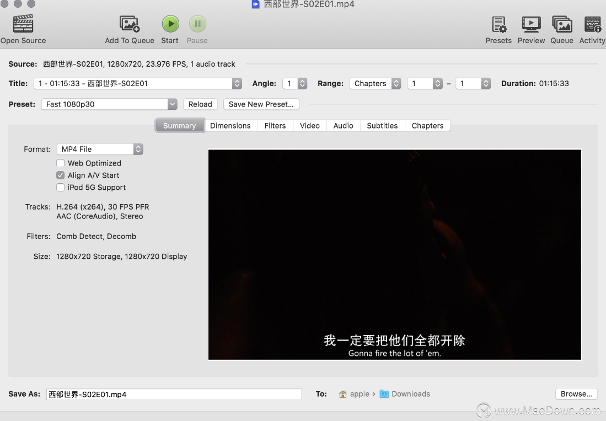The width and height of the screenshot is (606, 421).
Task: Click the Downloads folder icon
Action: point(384,394)
